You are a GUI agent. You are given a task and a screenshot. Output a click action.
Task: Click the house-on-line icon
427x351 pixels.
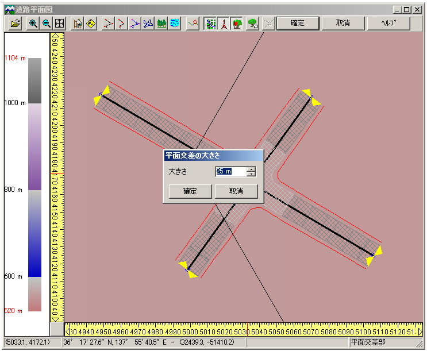[193, 24]
